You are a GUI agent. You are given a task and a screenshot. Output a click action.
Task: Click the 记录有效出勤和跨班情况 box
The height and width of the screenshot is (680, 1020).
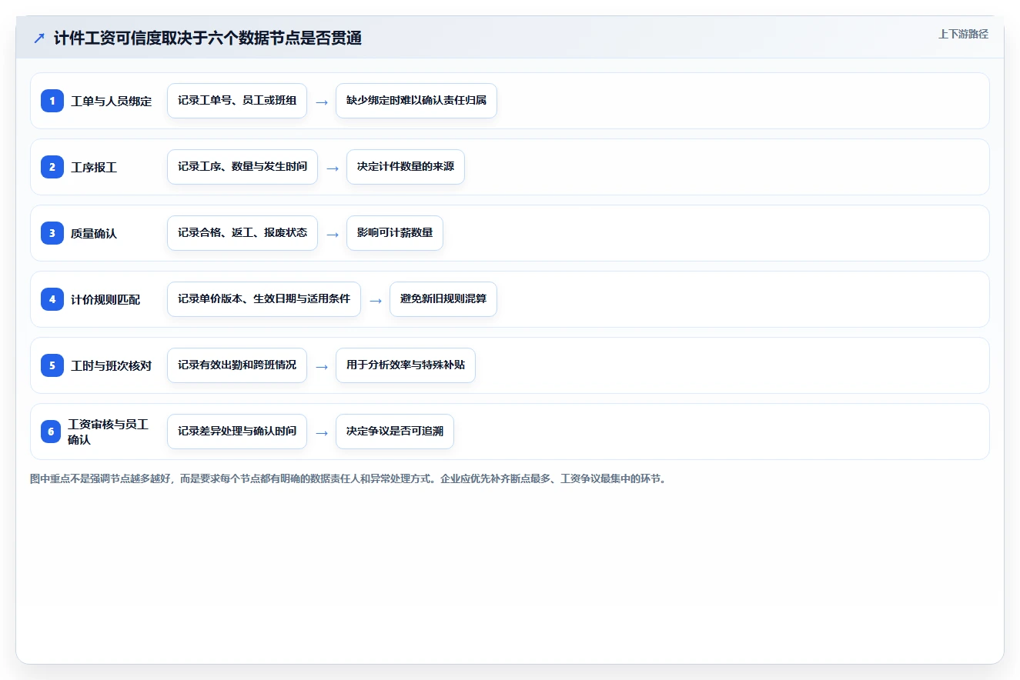pyautogui.click(x=237, y=365)
